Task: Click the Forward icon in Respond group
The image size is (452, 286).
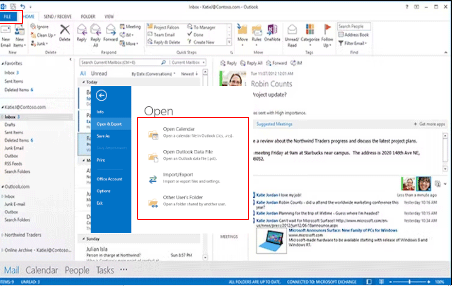Action: point(111,30)
